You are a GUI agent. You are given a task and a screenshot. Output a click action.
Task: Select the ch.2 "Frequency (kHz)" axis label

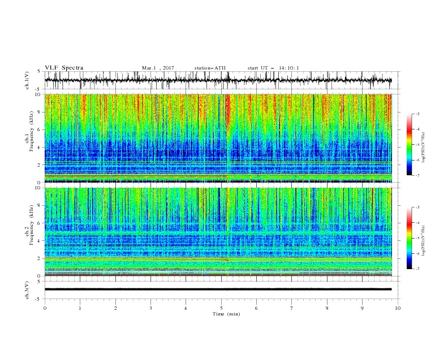click(32, 224)
